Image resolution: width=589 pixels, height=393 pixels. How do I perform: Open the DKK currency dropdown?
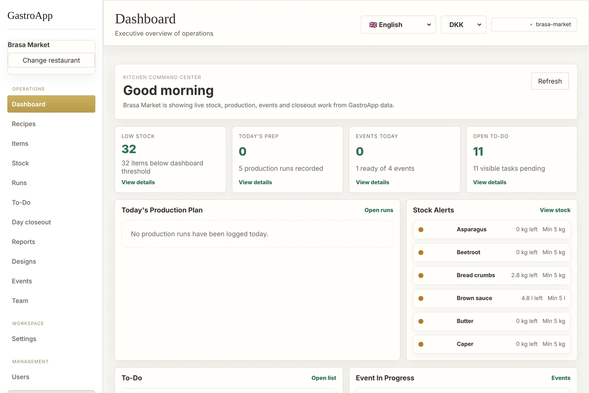(x=463, y=25)
